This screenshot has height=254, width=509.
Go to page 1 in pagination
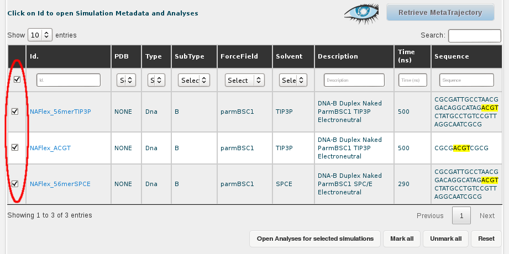(460, 215)
